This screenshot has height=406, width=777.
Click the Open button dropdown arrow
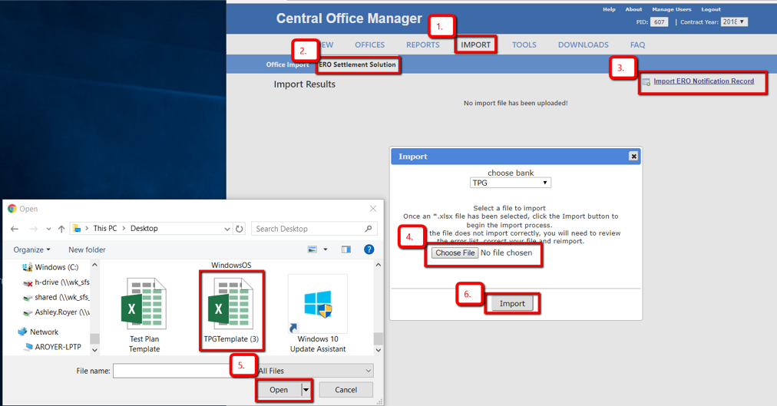coord(306,390)
